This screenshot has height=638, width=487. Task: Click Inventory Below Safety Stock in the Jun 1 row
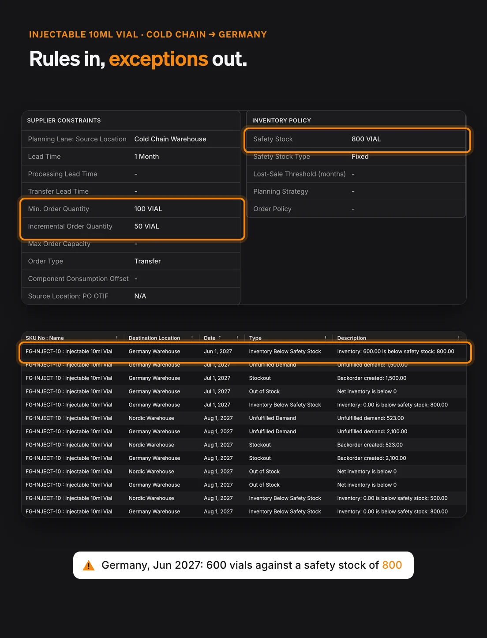pyautogui.click(x=285, y=352)
